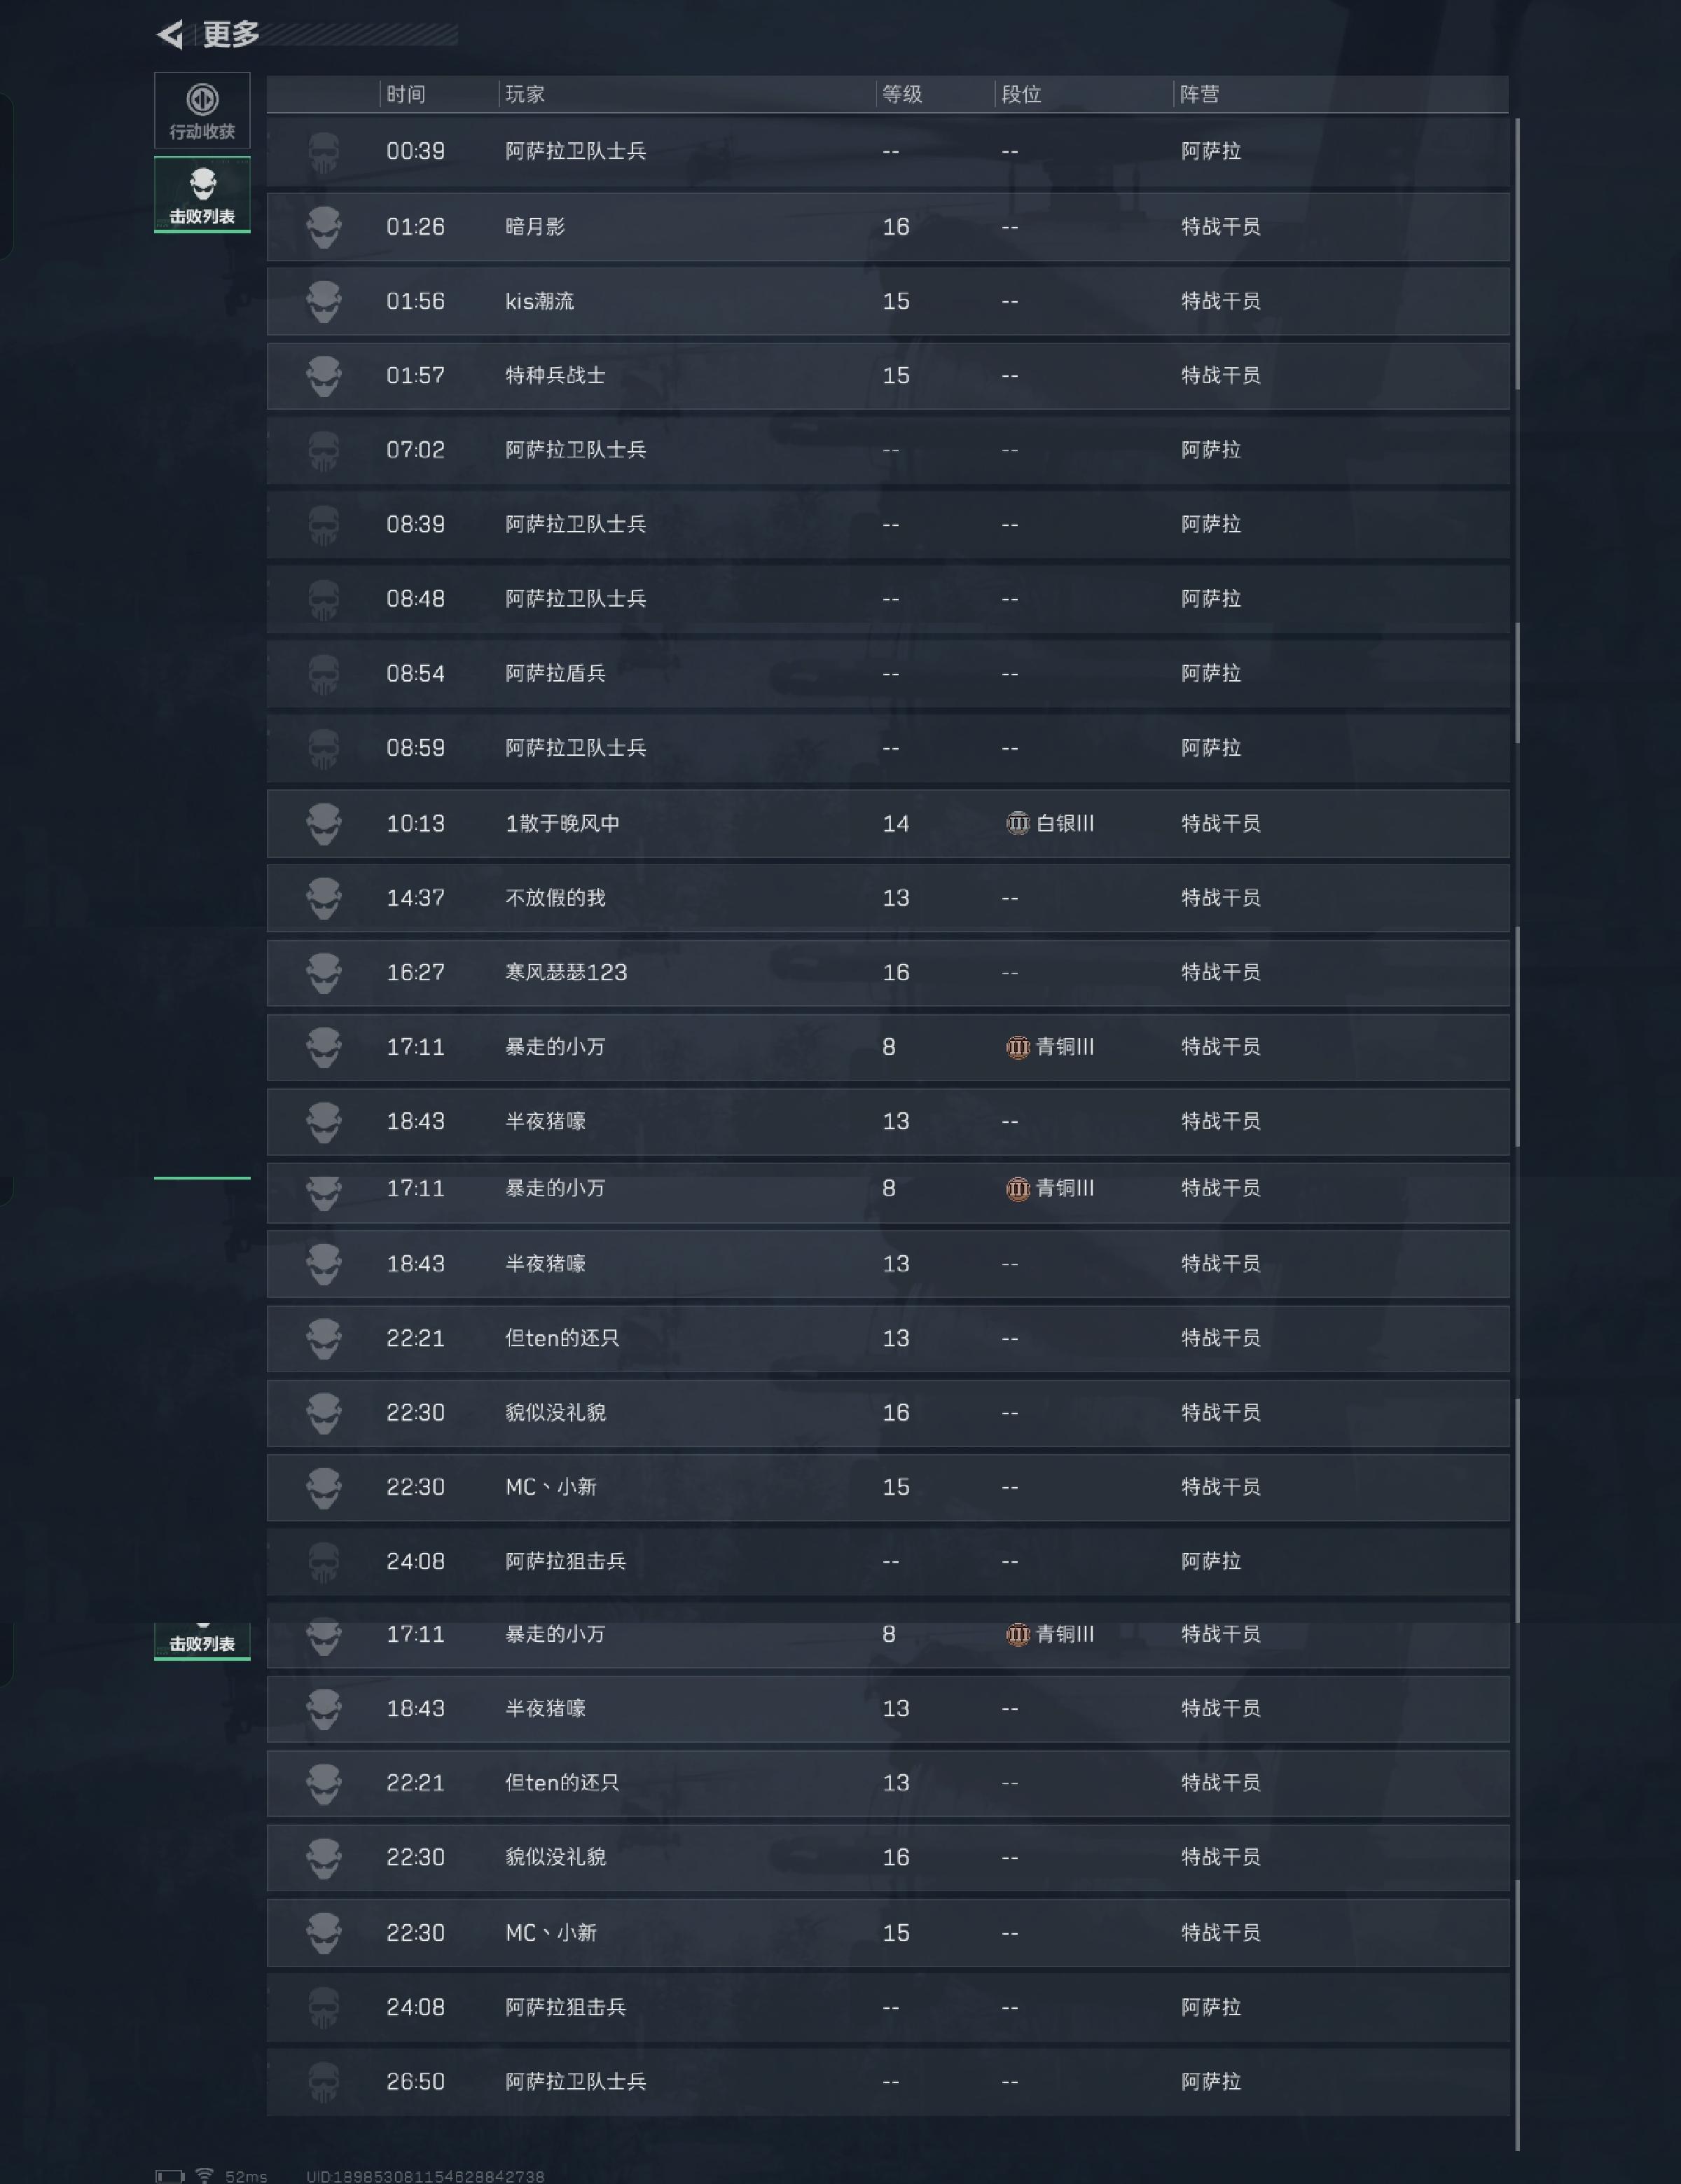Select player name 寒风瑟瑟123
Image resolution: width=1681 pixels, height=2184 pixels.
(566, 972)
